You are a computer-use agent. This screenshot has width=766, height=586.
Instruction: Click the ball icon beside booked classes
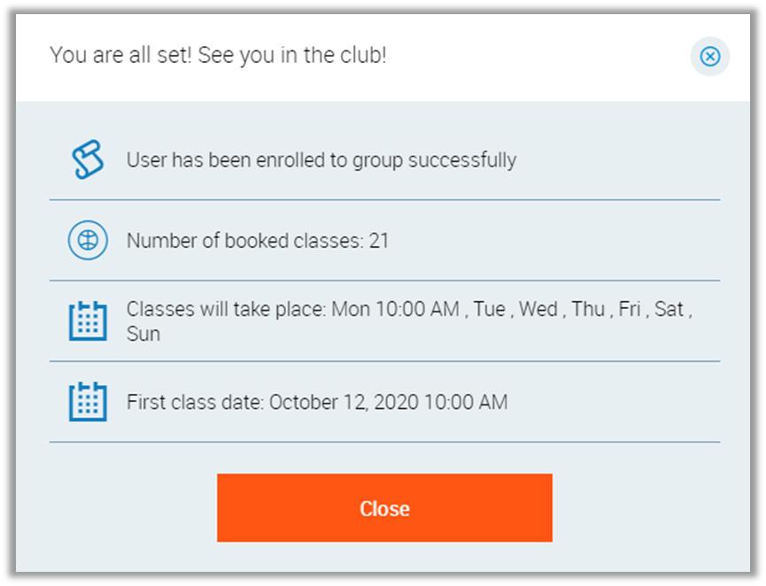(88, 240)
